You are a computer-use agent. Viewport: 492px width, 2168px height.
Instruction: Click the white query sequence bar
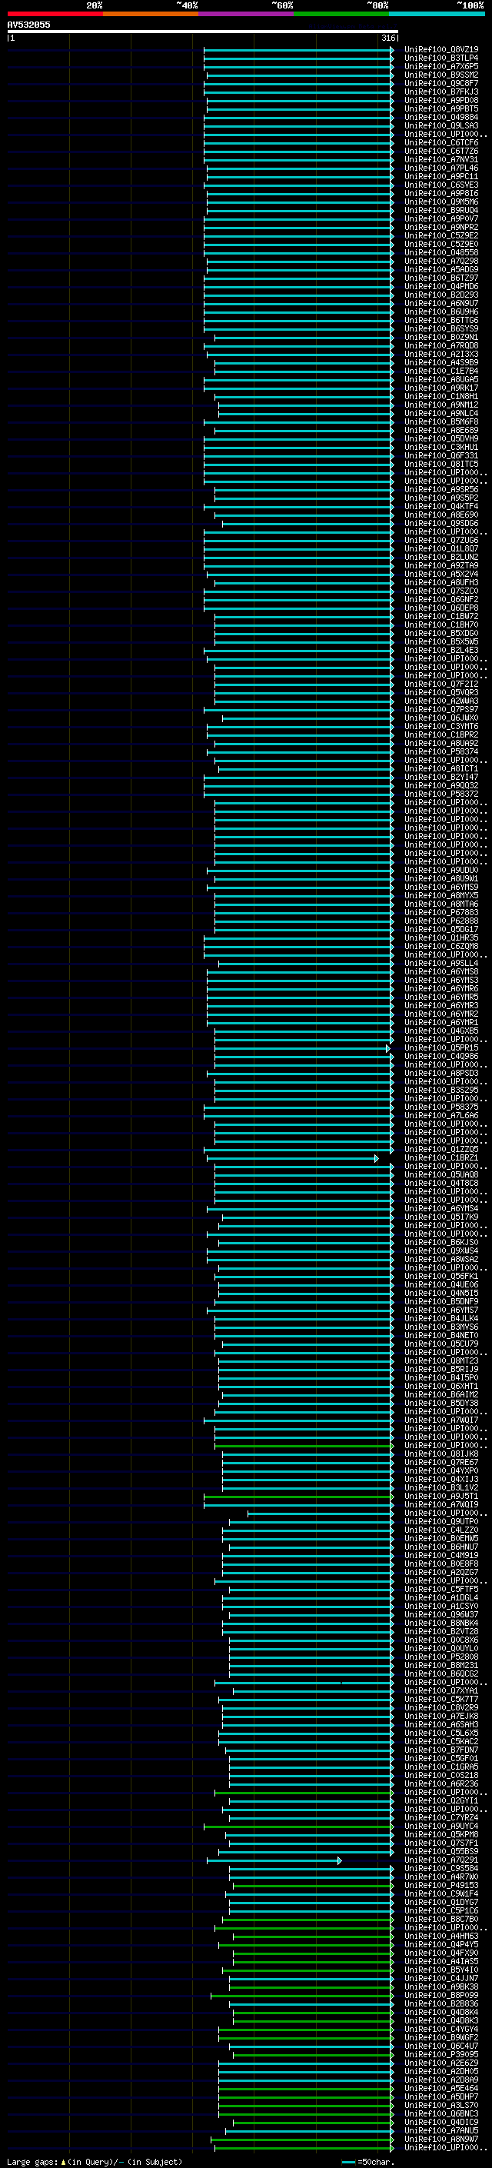coord(203,31)
